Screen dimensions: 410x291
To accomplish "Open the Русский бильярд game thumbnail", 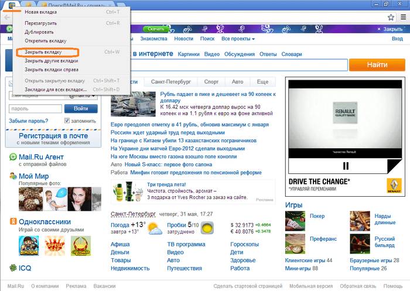I will 360,244.
